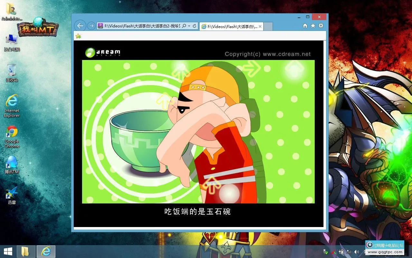Expand the address bar autocomplete dropdown arrow
The width and height of the screenshot is (412, 258).
pyautogui.click(x=189, y=26)
